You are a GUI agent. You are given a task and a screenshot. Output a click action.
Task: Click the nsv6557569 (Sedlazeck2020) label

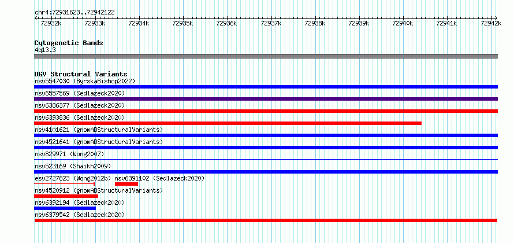80,93
